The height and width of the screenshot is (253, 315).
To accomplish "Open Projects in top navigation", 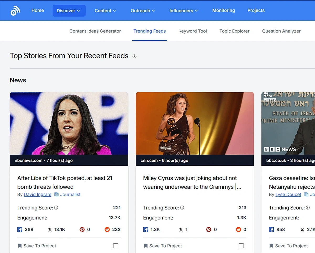I will click(x=256, y=10).
